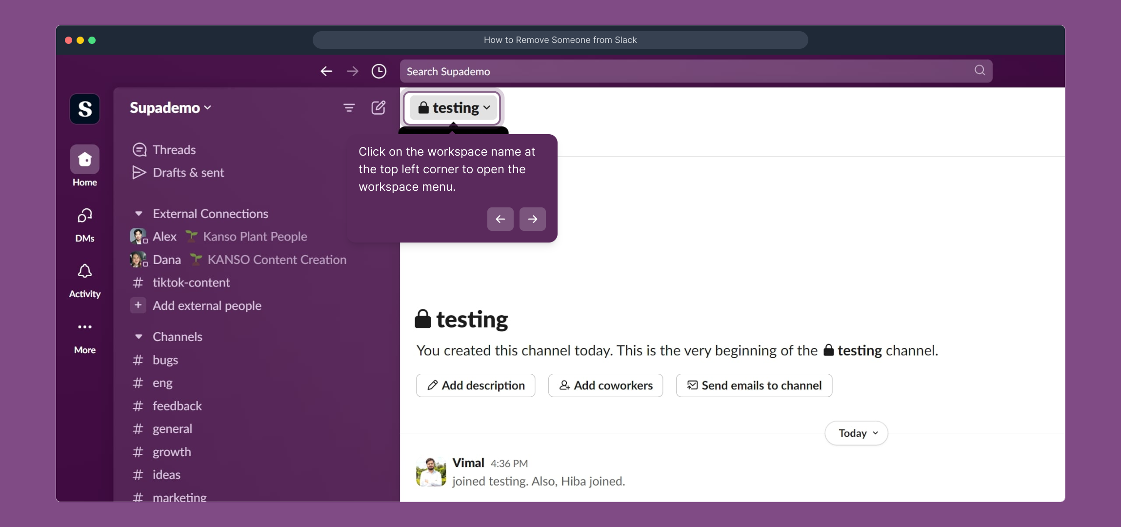Click the Add coworkers button
Viewport: 1121px width, 527px height.
tap(605, 385)
